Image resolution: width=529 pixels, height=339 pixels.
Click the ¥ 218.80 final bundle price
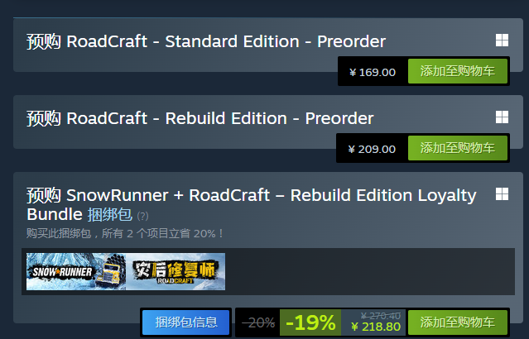[x=376, y=327]
